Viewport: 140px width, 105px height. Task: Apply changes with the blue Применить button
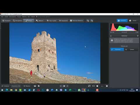pyautogui.click(x=117, y=50)
